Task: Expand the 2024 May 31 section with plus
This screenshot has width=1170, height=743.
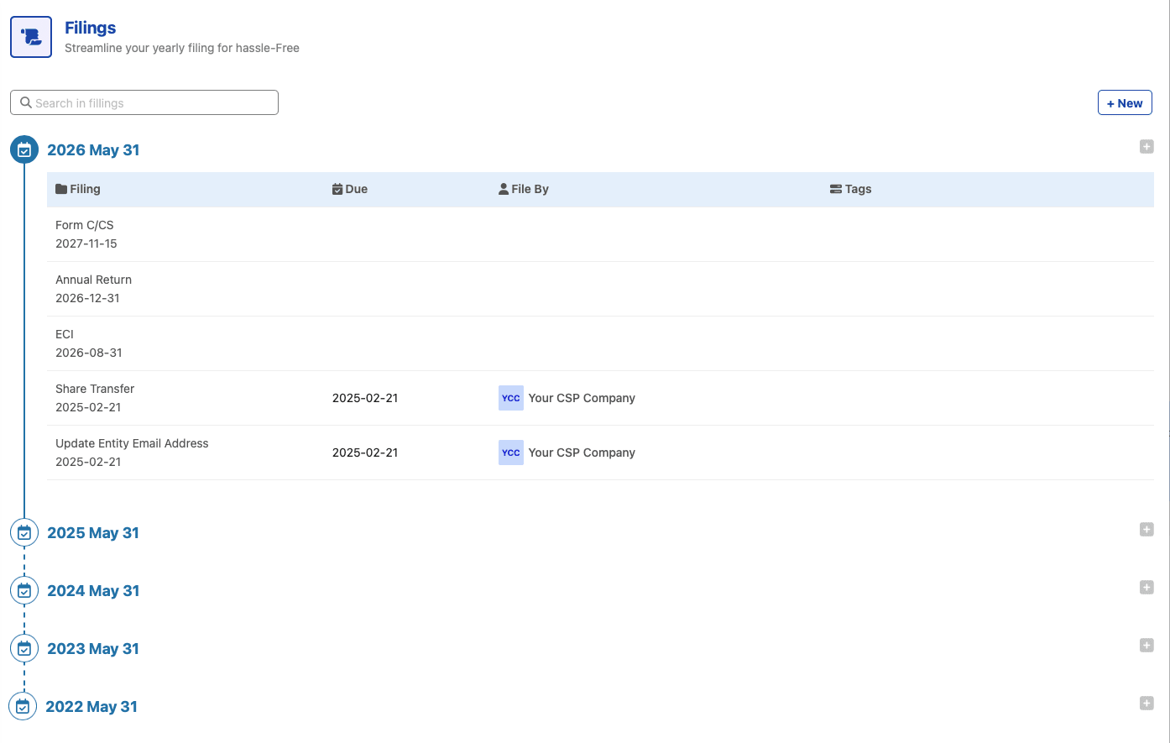Action: 1146,588
